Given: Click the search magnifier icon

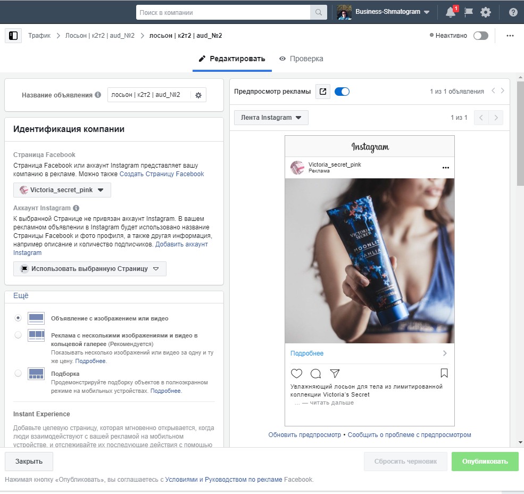Looking at the screenshot, I should 319,12.
